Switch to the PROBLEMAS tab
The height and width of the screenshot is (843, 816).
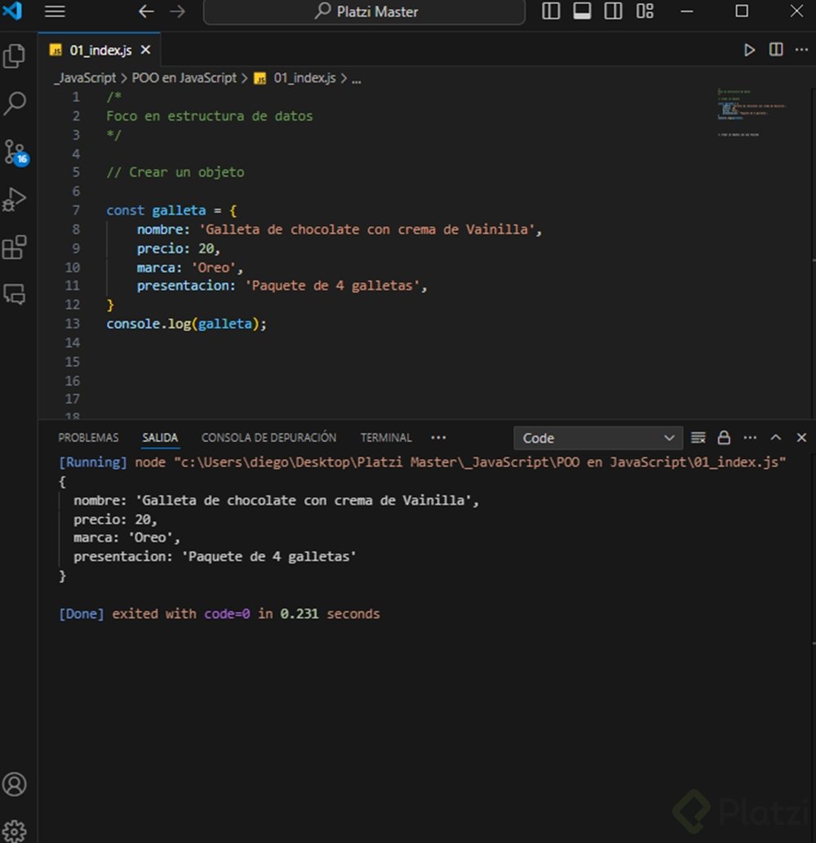click(x=88, y=438)
